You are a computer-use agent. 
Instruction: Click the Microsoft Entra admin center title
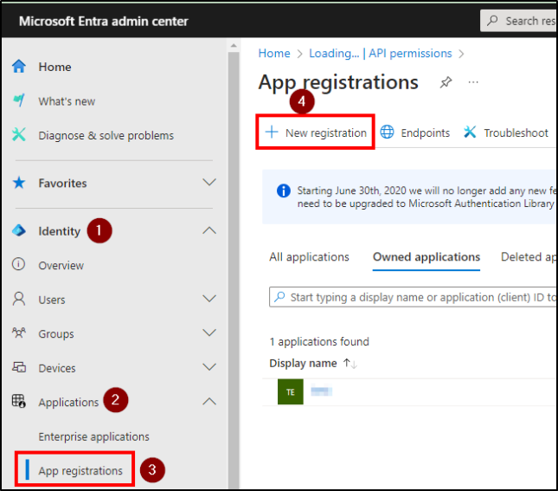(x=104, y=21)
